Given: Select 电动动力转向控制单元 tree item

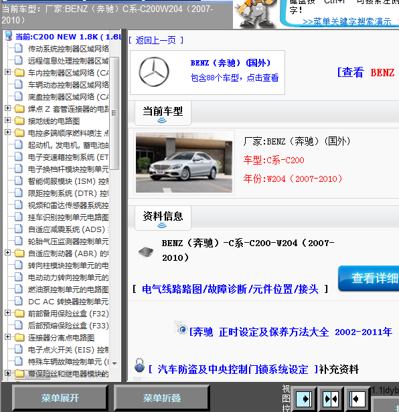Looking at the screenshot, I should click(68, 277).
